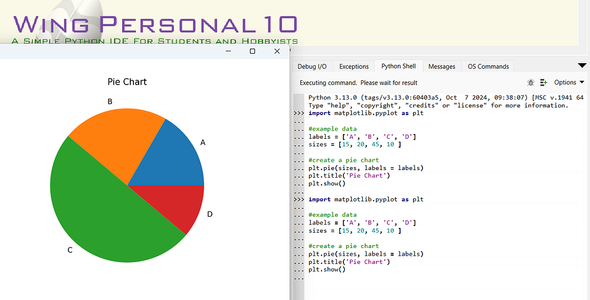This screenshot has height=300, width=590.
Task: Click the 'B' label above orange slice
Action: (110, 101)
